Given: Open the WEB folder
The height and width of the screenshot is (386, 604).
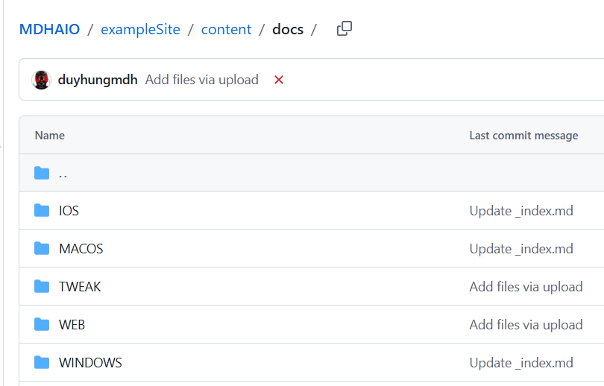Looking at the screenshot, I should point(72,325).
